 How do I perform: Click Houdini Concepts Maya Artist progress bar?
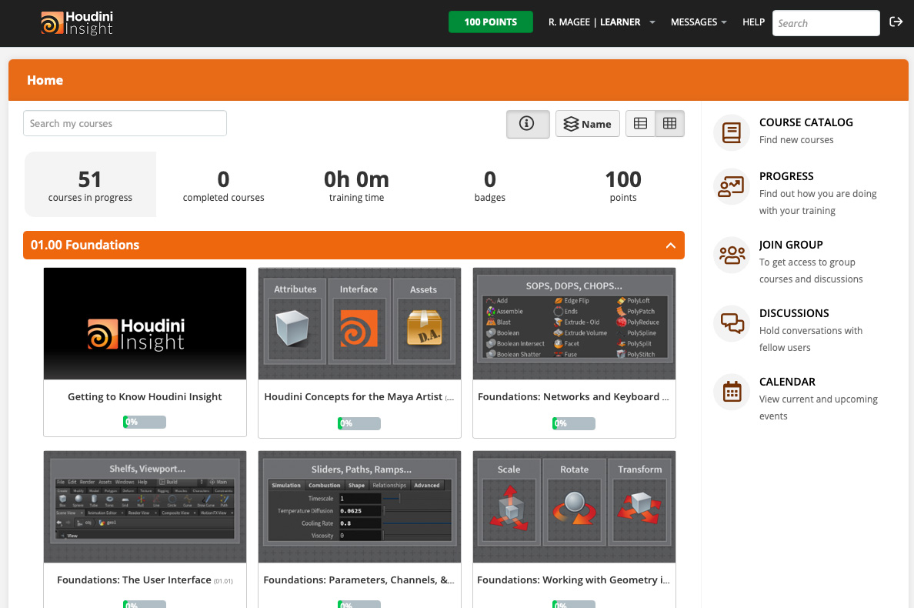pyautogui.click(x=359, y=423)
